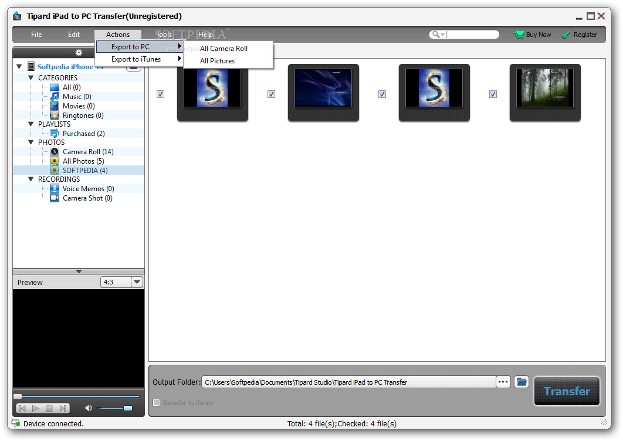
Task: Click the gear settings icon above device tree
Action: coord(79,52)
